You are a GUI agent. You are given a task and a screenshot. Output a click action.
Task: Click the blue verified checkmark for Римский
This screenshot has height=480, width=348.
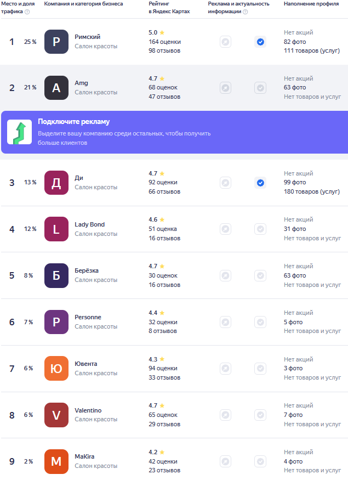click(x=260, y=42)
